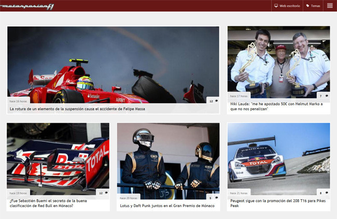The image size is (337, 219).
Task: Read the Peugeot 208 T16 Pikes Peak article
Action: pyautogui.click(x=278, y=203)
